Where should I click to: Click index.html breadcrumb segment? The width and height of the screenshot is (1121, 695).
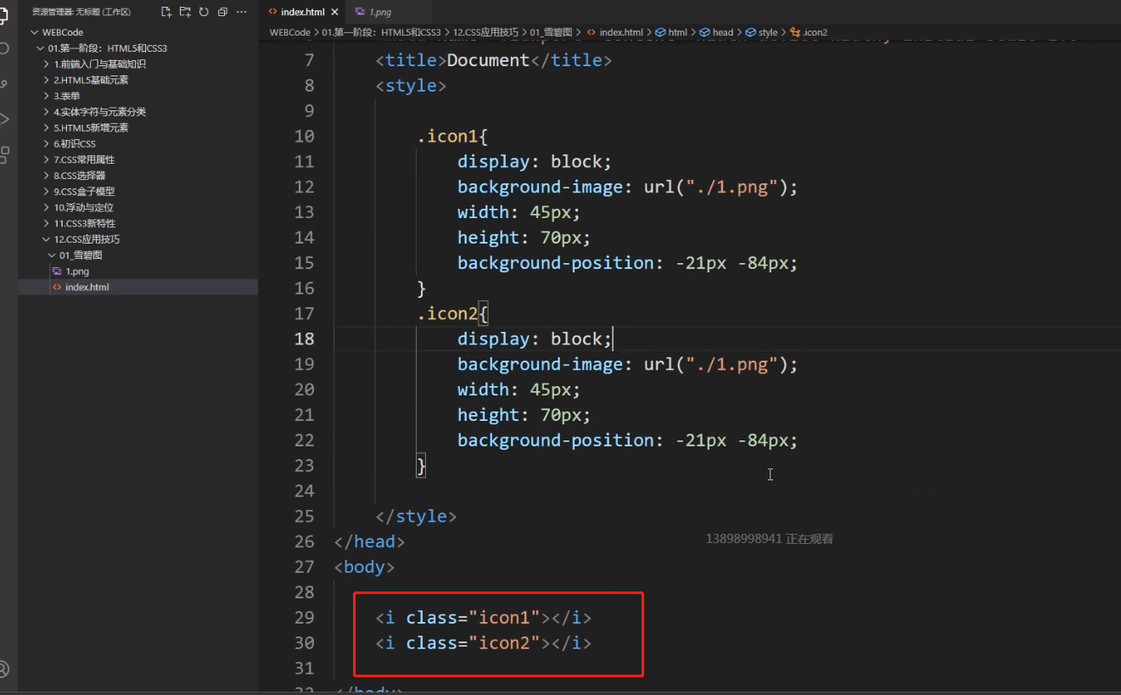614,32
